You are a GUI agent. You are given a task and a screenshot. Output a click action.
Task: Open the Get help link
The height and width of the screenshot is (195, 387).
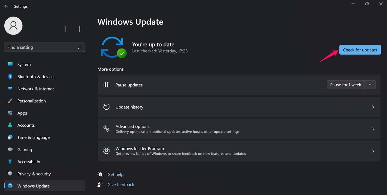[x=115, y=174]
